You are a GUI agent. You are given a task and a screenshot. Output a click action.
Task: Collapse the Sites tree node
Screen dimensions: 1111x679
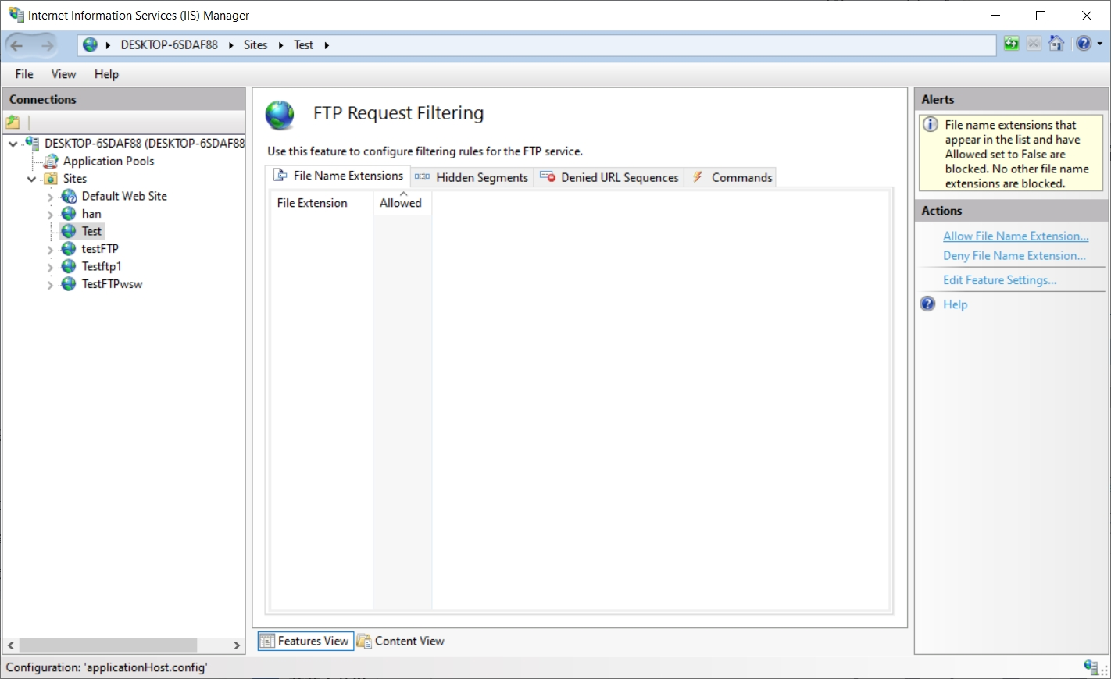(x=31, y=179)
